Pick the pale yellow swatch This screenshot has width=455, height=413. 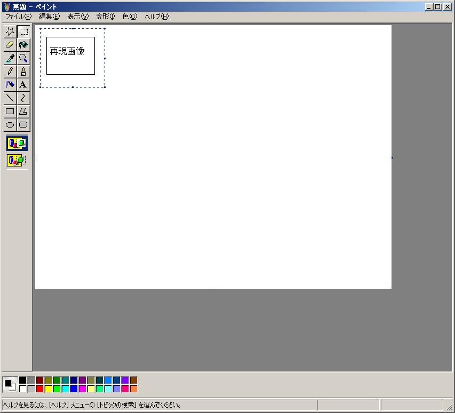pyautogui.click(x=91, y=388)
